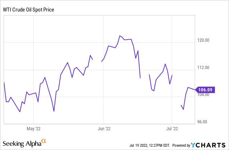Select the May '22 axis label

[33, 128]
